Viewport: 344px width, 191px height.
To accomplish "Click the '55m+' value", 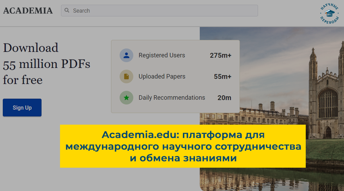I will coord(222,77).
